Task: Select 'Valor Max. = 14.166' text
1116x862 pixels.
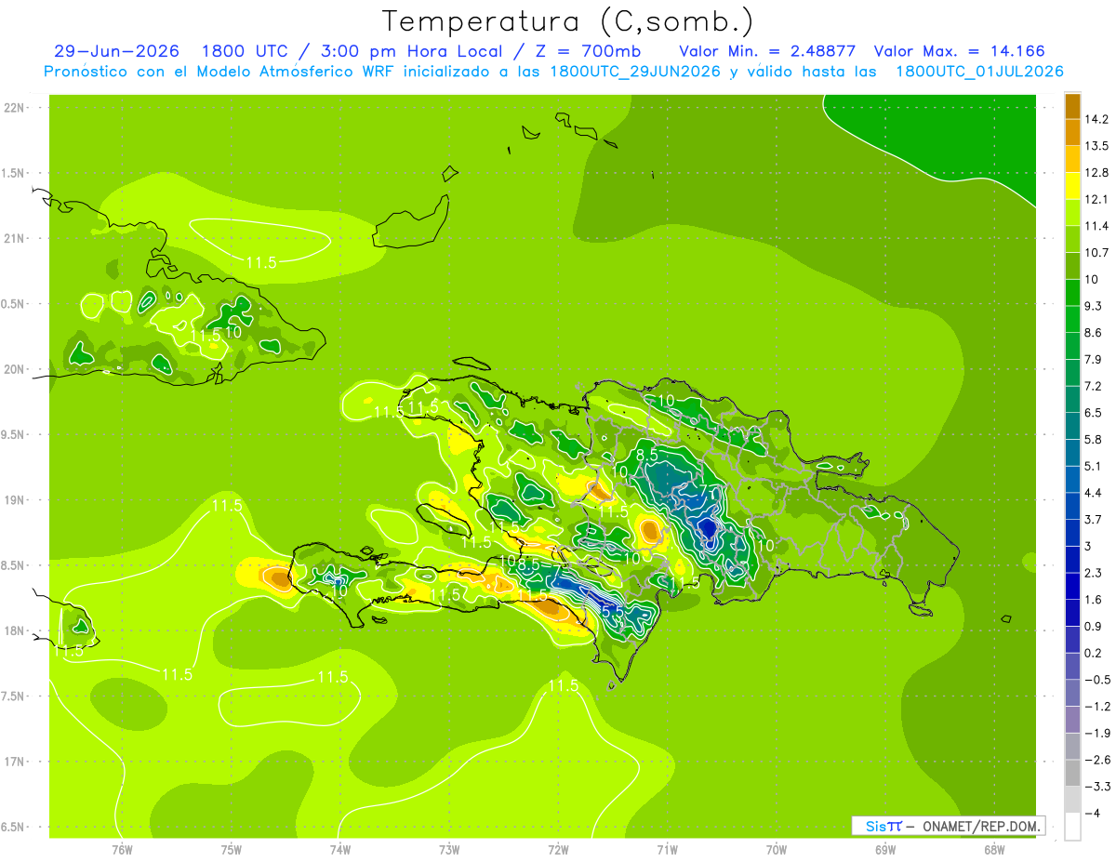Action: click(x=961, y=51)
